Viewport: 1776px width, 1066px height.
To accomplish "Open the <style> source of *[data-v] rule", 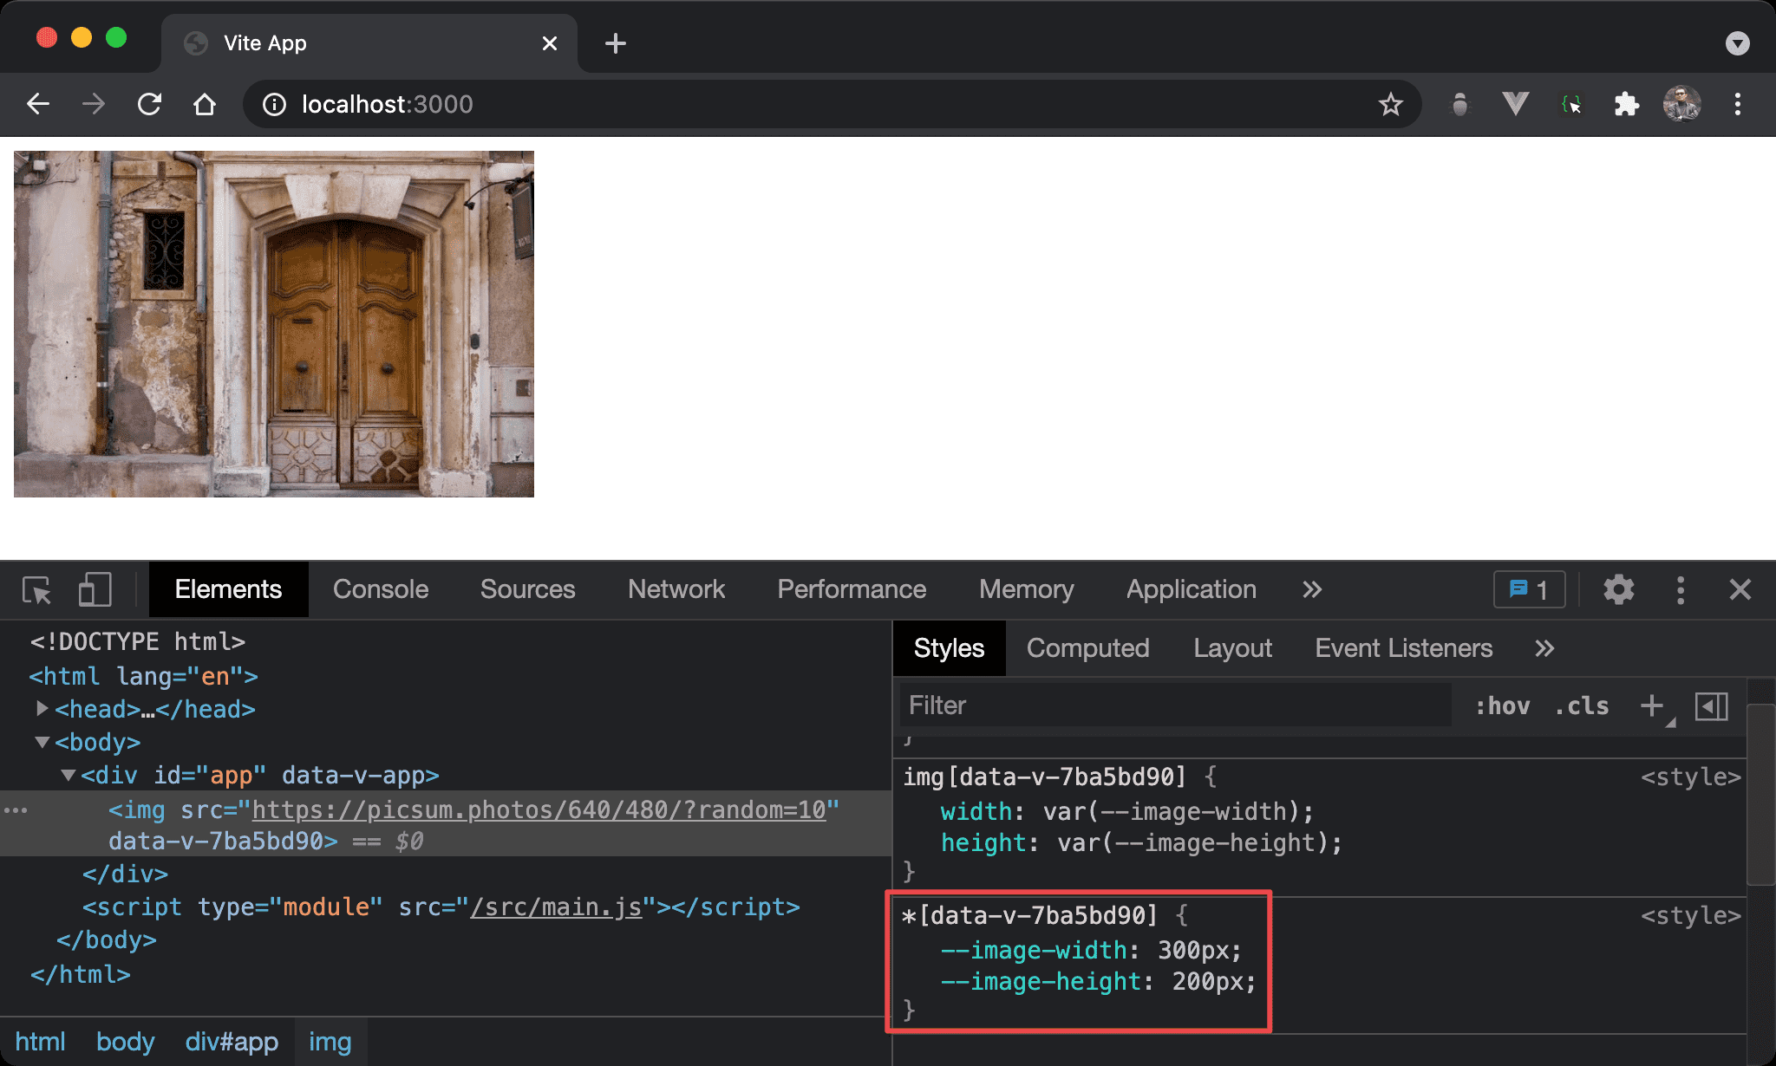I will coord(1690,916).
